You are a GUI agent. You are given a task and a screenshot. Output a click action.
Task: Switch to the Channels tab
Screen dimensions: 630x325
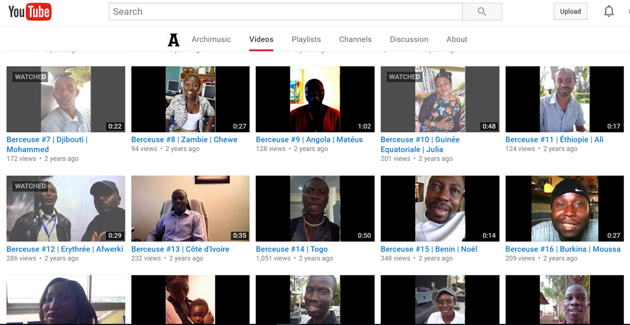click(x=355, y=39)
